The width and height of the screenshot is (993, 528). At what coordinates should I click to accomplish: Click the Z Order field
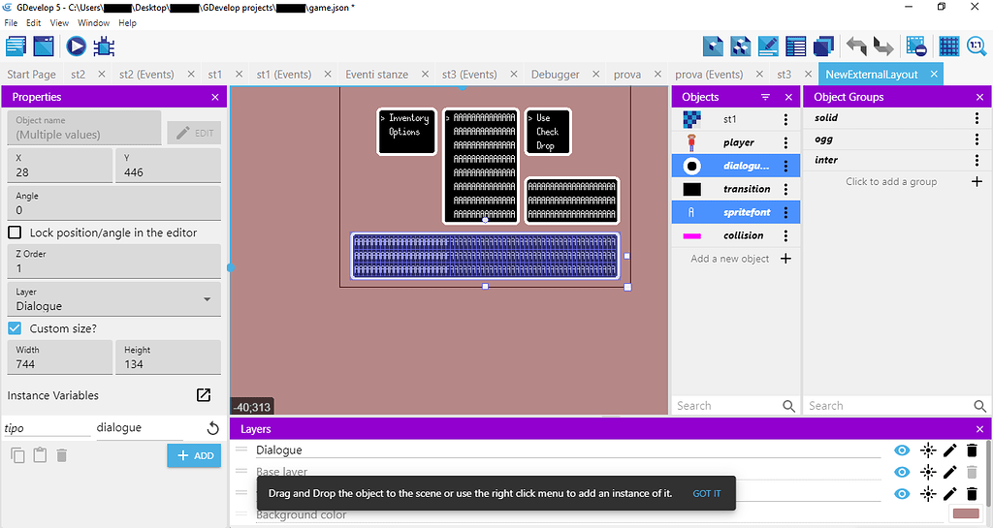[114, 262]
